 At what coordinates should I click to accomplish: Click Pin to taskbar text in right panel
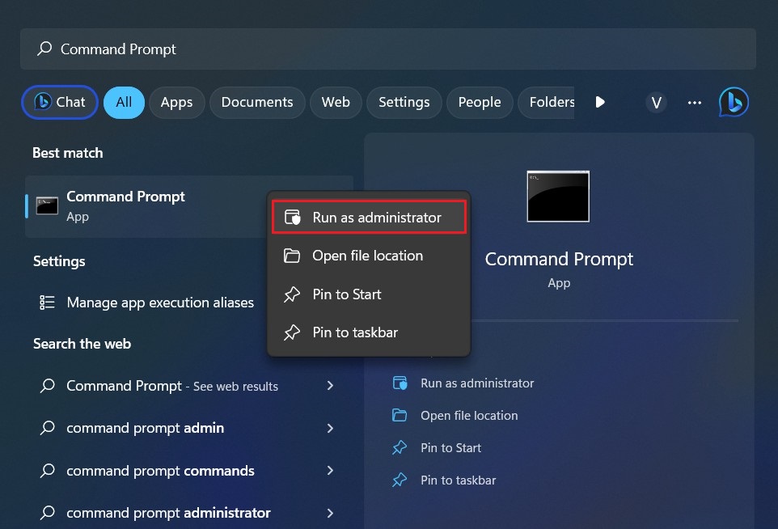click(x=459, y=480)
